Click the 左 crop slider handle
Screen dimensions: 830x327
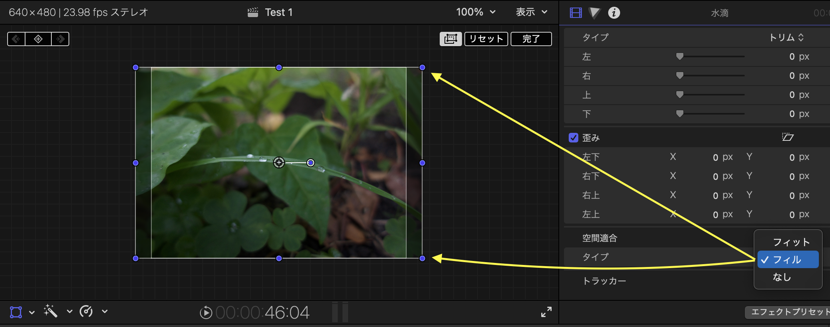(680, 56)
